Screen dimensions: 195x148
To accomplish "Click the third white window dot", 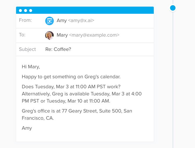I will click(31, 10).
